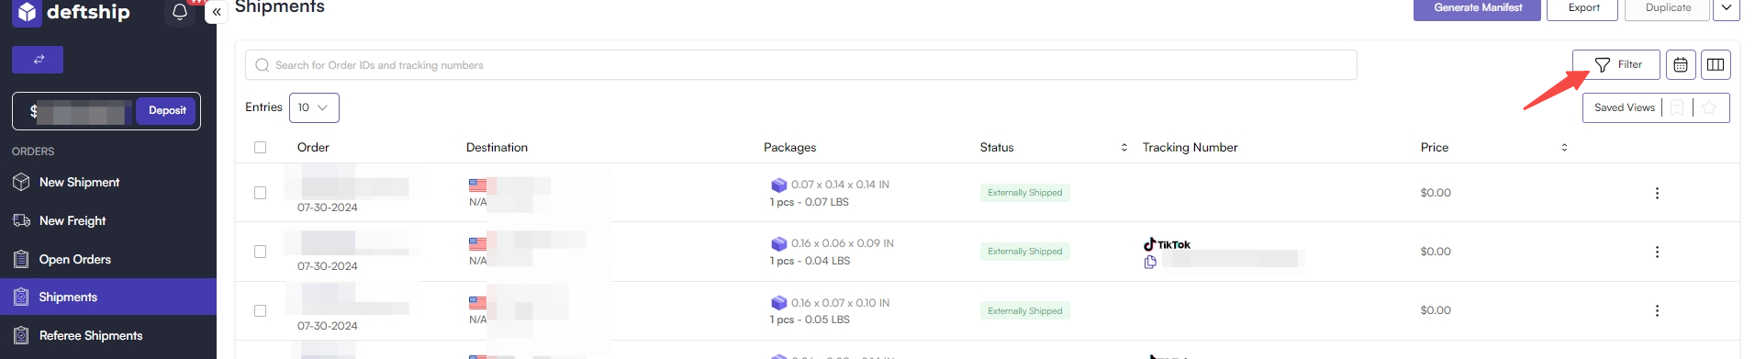Copy the TikTok tracking number
The image size is (1755, 359).
tap(1150, 263)
